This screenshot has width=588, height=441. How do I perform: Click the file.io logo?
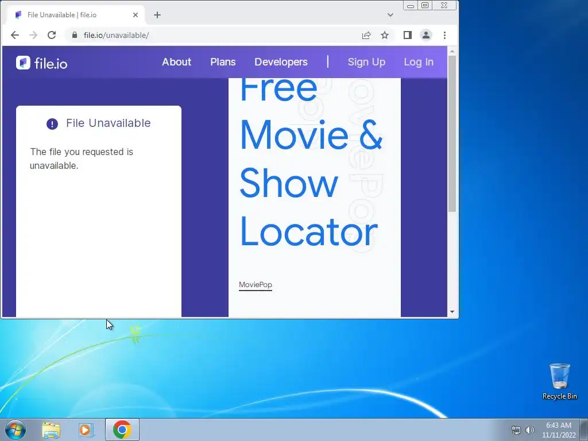pyautogui.click(x=41, y=63)
